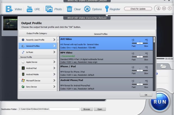The height and width of the screenshot is (115, 174).
Task: Click the Photo slideshow icon
Action: [49, 9]
